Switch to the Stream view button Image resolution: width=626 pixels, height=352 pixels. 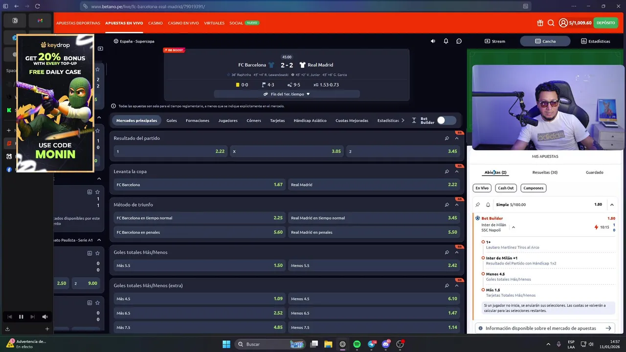[495, 41]
